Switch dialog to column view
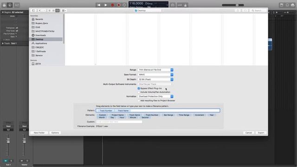Screen dimensions: 297x167 [58, 10]
